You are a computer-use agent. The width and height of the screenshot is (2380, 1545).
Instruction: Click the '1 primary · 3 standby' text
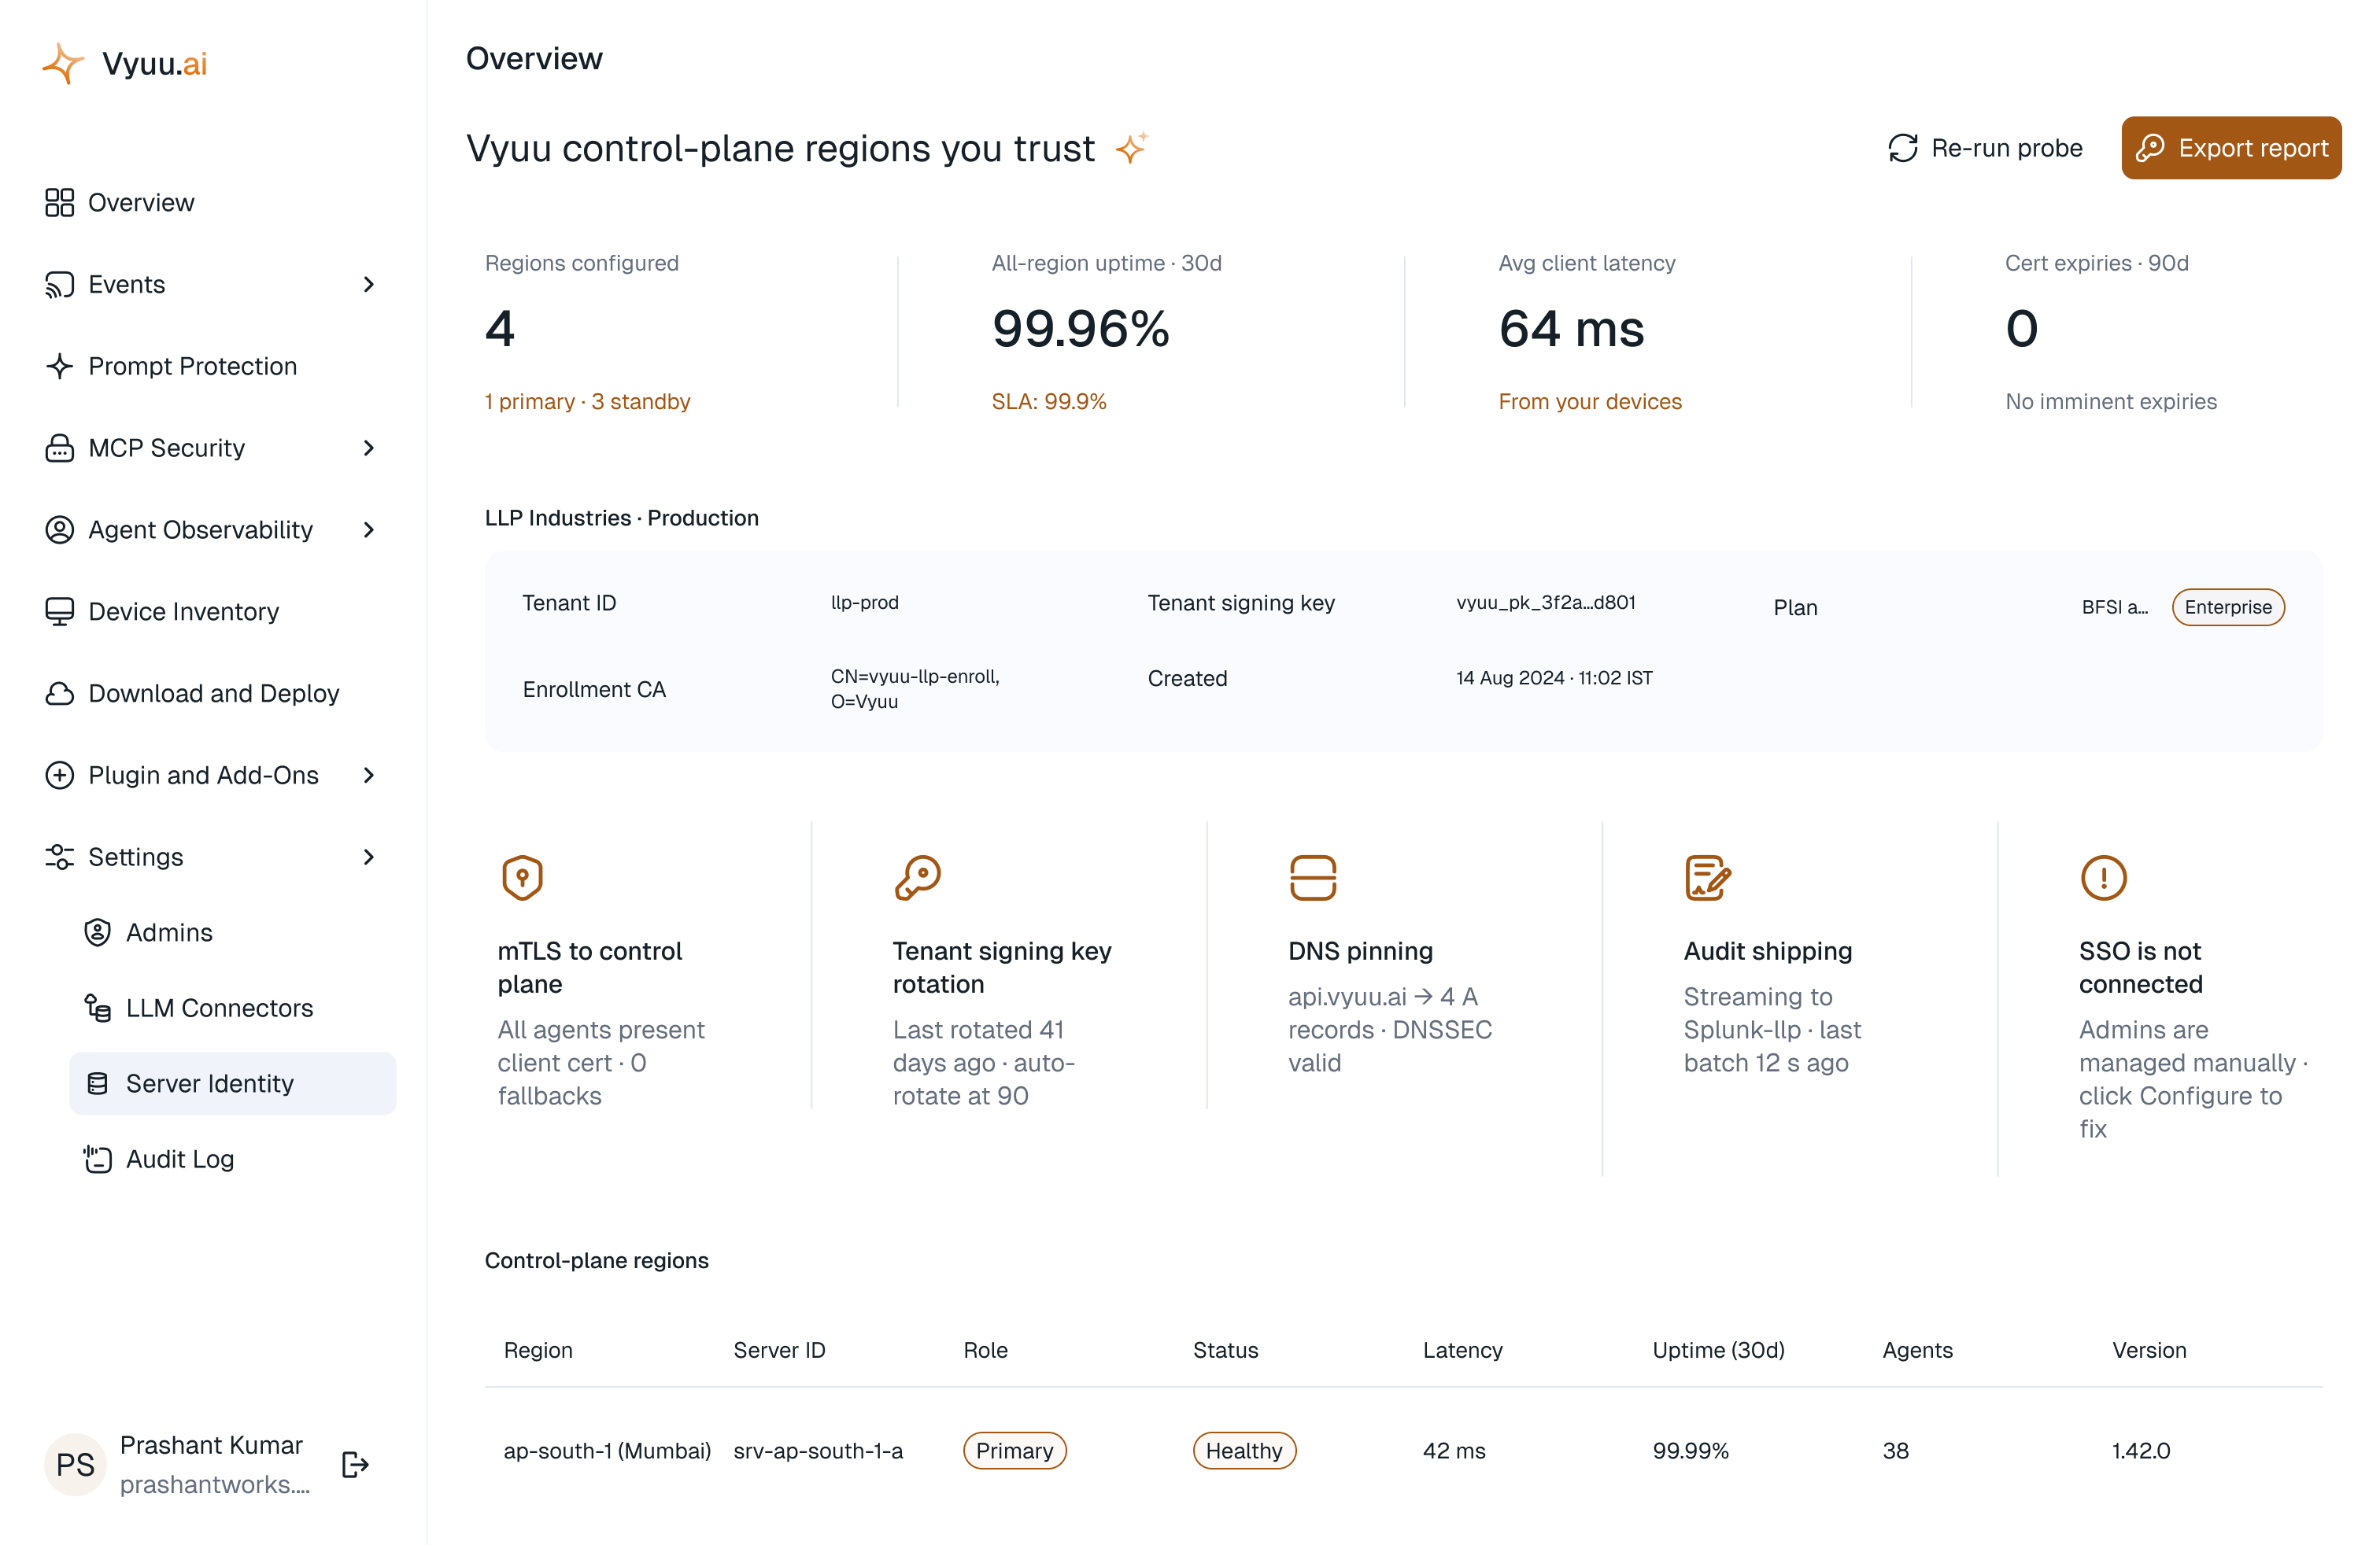click(587, 402)
